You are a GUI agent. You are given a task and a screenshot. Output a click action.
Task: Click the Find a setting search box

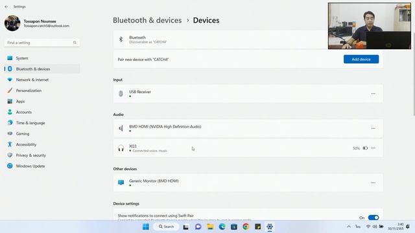[x=42, y=43]
